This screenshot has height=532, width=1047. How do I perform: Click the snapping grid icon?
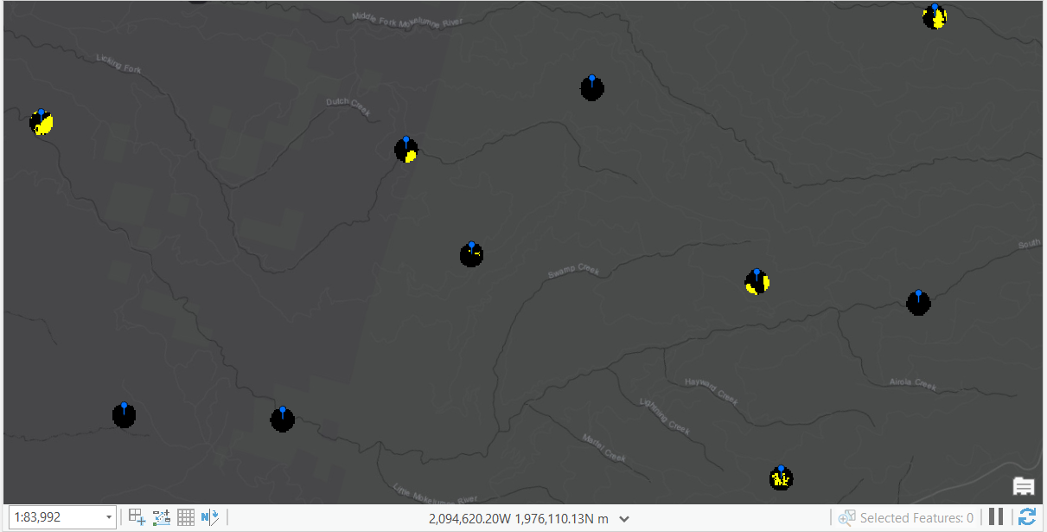[x=137, y=517]
